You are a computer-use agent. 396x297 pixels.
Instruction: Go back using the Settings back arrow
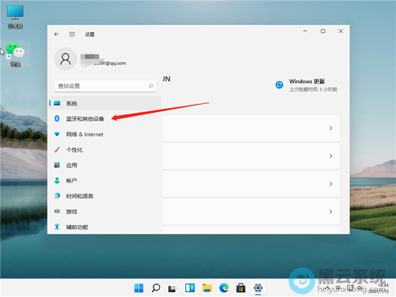[57, 34]
